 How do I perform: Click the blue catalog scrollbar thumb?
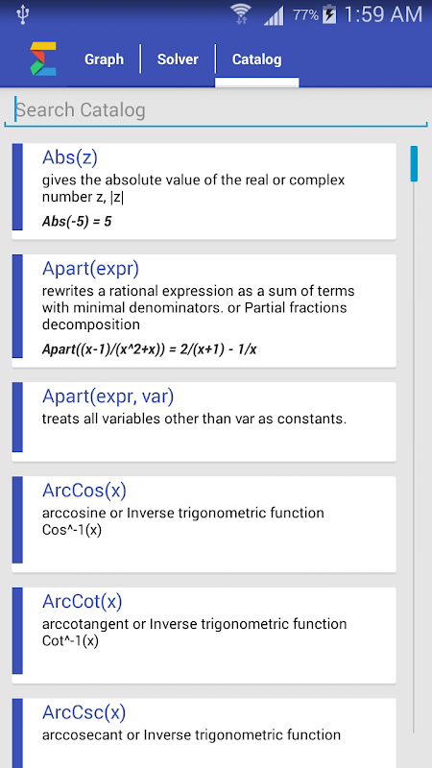click(414, 163)
